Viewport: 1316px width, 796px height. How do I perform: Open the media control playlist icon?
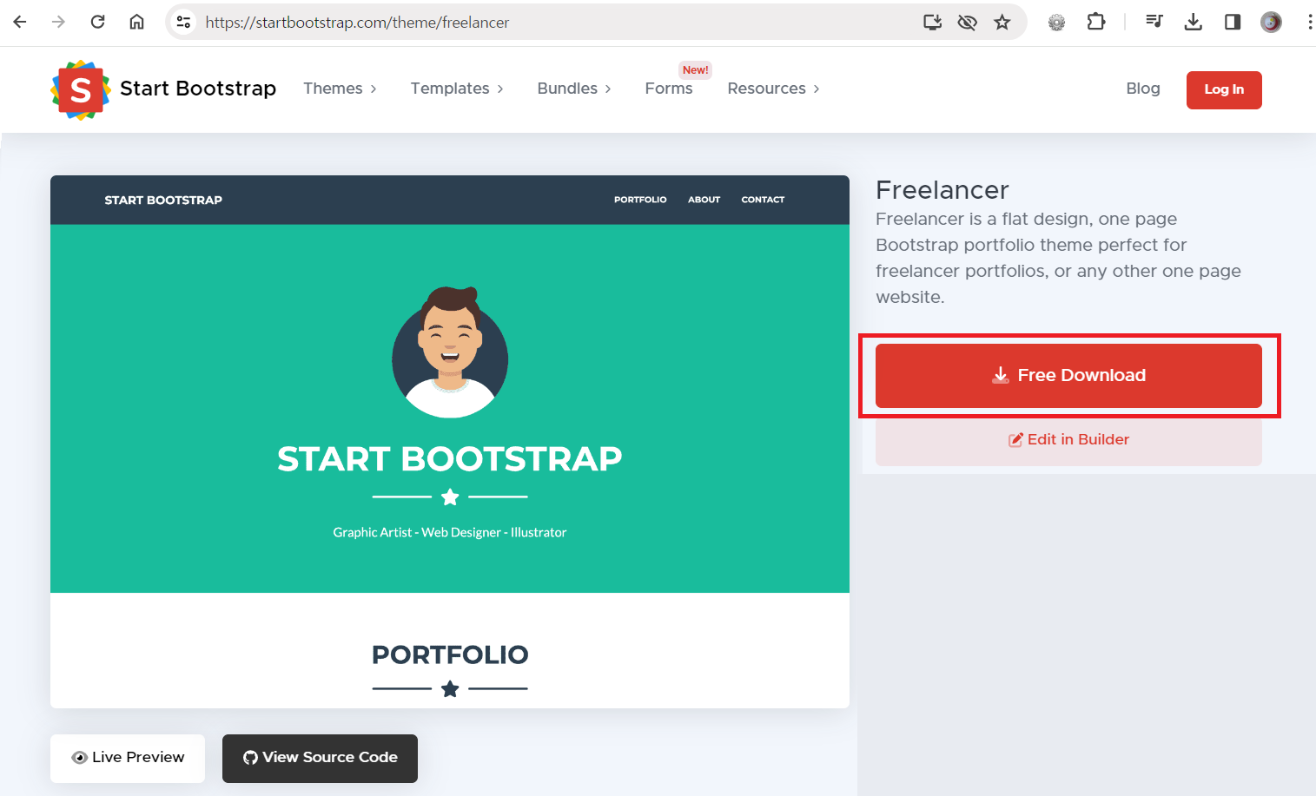1154,22
